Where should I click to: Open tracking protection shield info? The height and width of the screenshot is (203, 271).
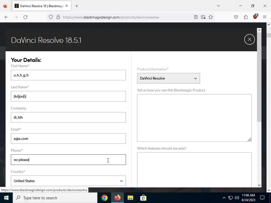[x=51, y=17]
